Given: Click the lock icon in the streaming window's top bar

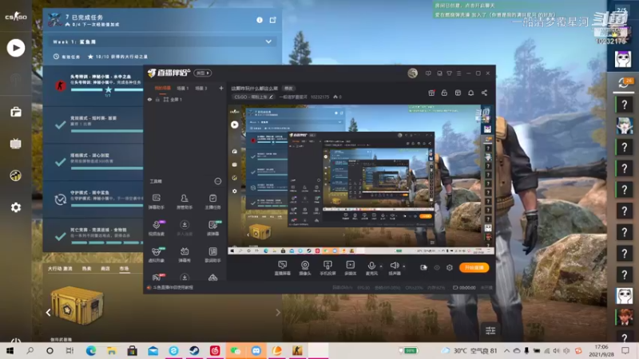Looking at the screenshot, I should 444,93.
